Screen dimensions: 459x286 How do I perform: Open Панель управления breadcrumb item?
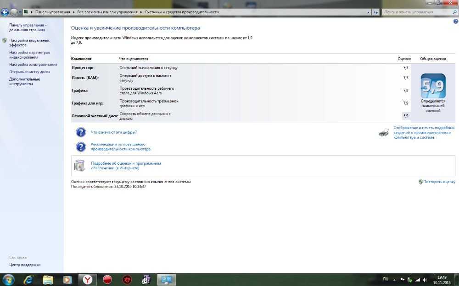pos(53,12)
